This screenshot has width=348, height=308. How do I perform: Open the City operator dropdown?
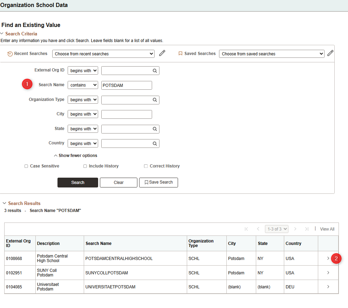(83, 114)
